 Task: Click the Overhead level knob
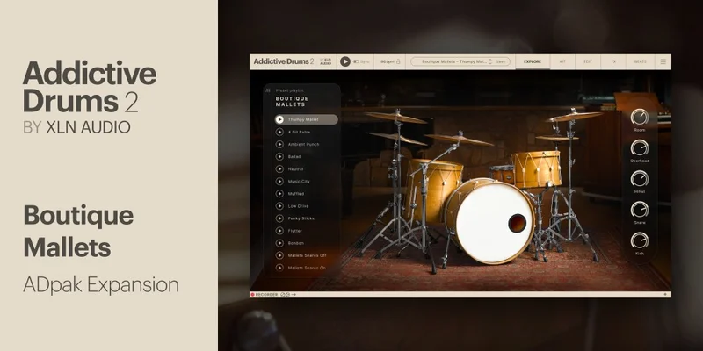(640, 147)
